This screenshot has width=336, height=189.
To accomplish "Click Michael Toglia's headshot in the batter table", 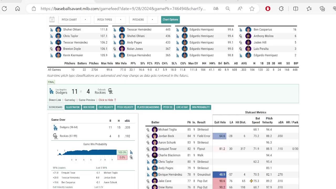I will (155, 130).
